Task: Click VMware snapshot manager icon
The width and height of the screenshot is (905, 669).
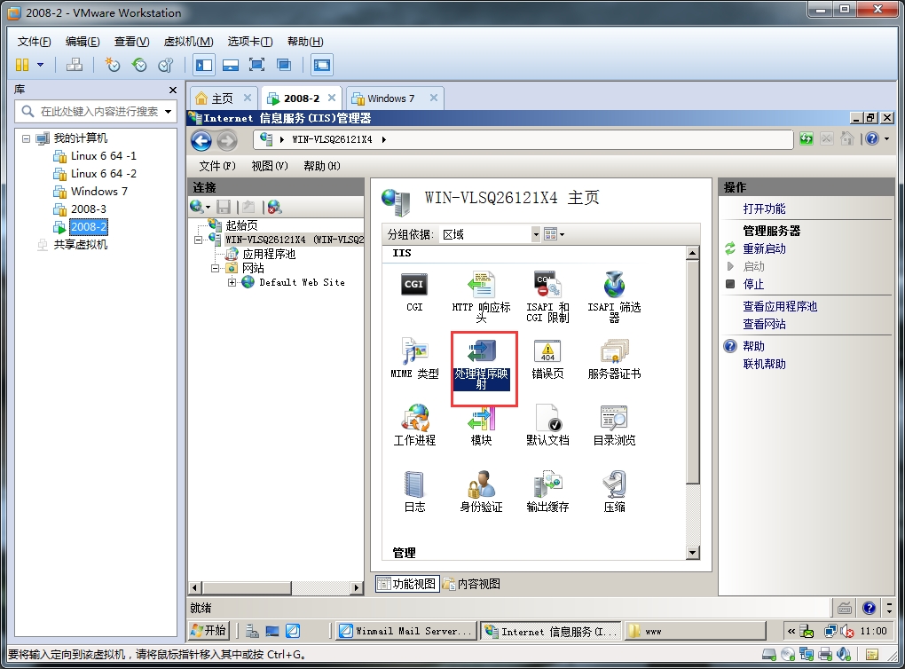Action: pyautogui.click(x=166, y=65)
